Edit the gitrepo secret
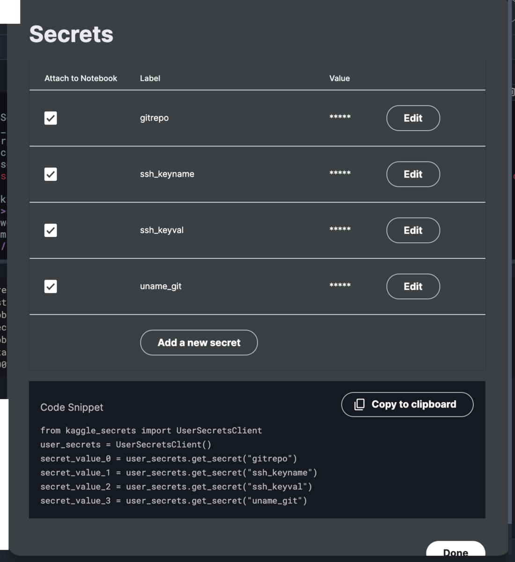Screen dimensions: 515x562 point(413,118)
